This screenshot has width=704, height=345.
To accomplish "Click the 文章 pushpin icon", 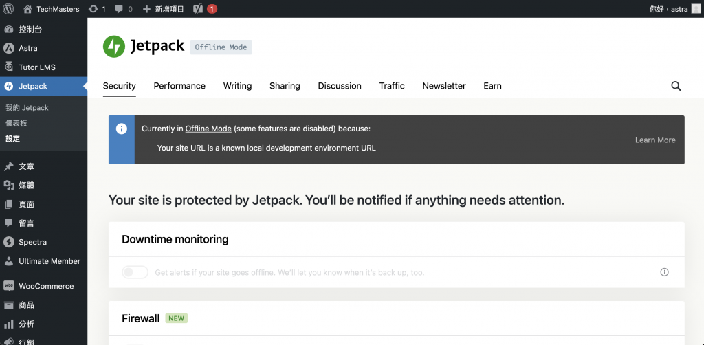I will pos(8,166).
